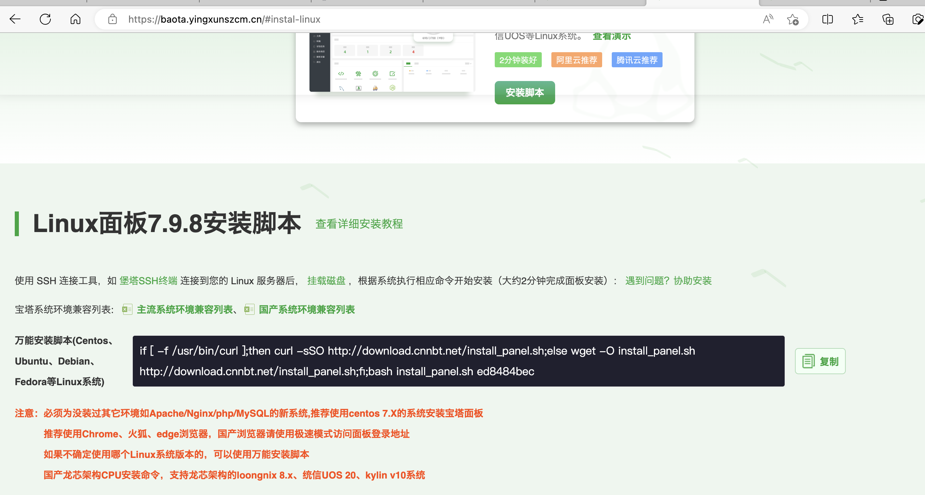Open the Collections icon

click(888, 19)
